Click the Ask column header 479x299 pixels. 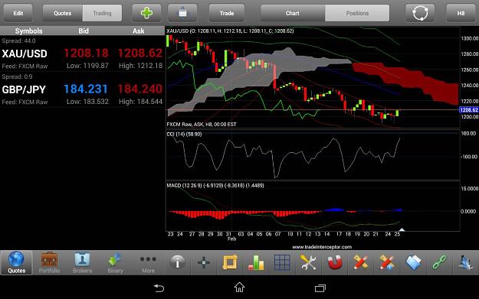click(139, 31)
